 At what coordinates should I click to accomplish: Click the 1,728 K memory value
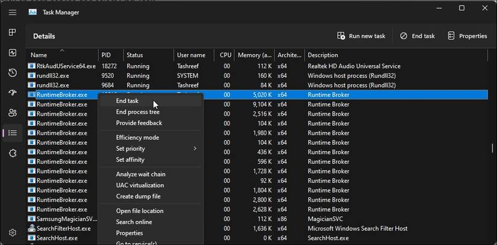(x=262, y=171)
